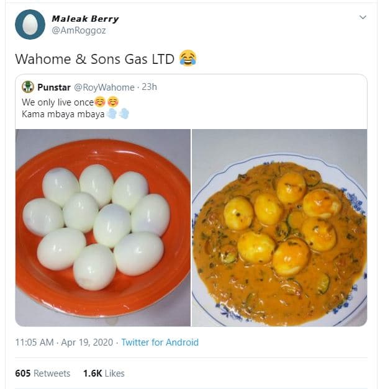Open the egg curry photo
380x389 pixels.
(x=279, y=227)
